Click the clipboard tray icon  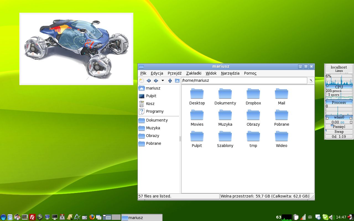(x=296, y=217)
